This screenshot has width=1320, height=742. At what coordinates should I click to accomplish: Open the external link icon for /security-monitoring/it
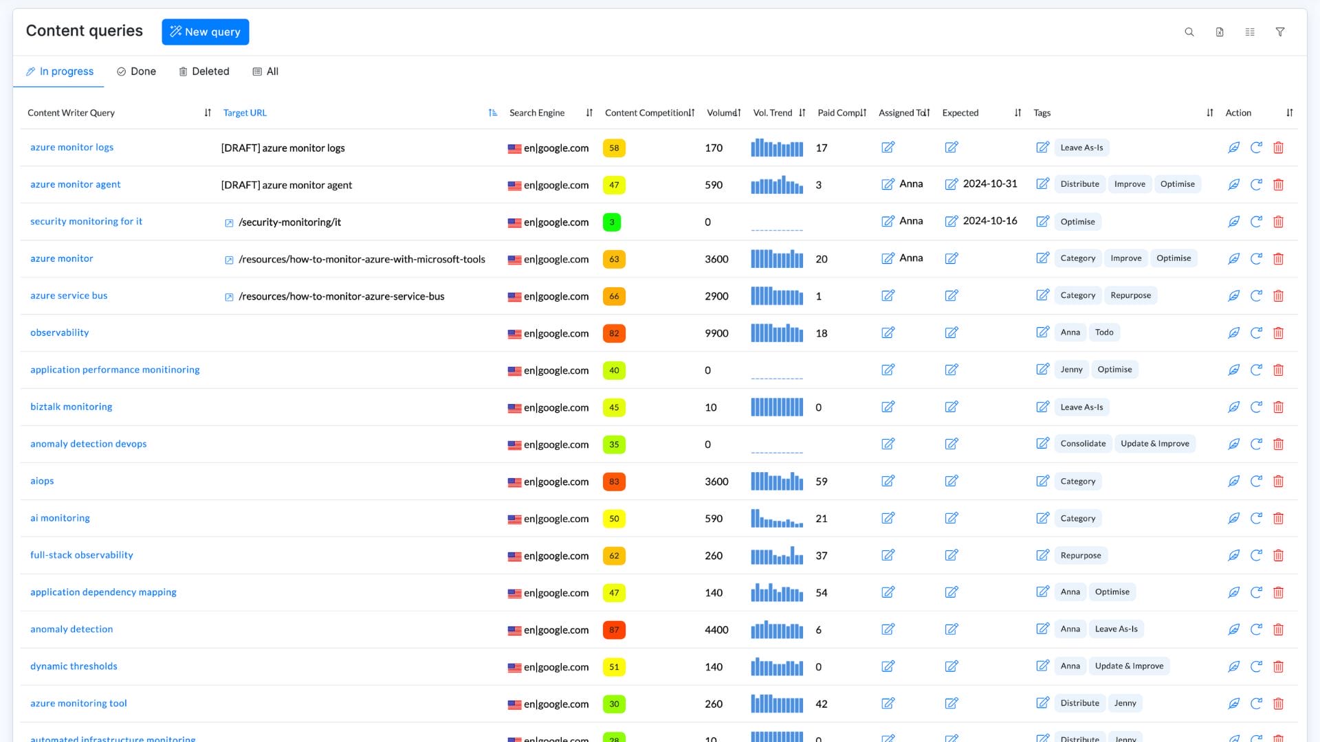point(229,223)
